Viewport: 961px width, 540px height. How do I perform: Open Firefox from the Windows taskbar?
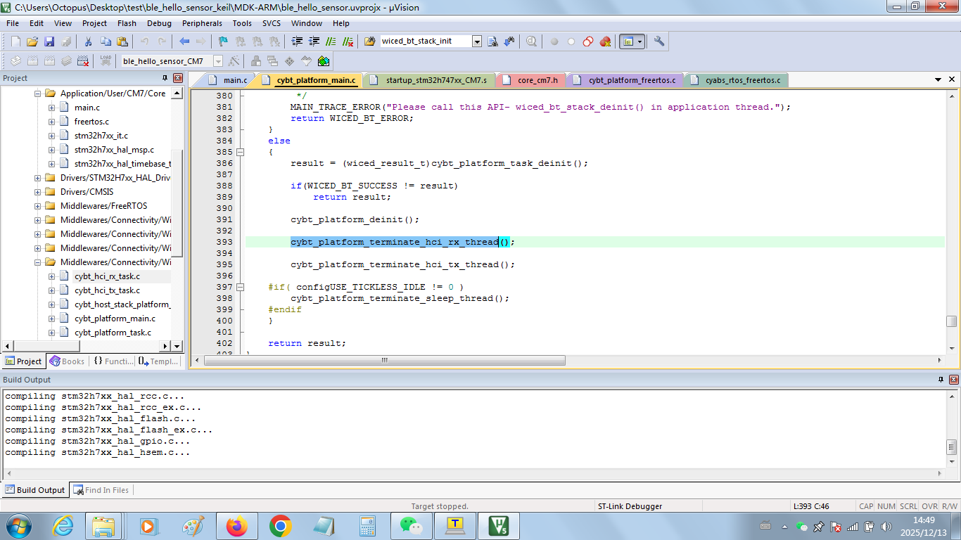(236, 526)
